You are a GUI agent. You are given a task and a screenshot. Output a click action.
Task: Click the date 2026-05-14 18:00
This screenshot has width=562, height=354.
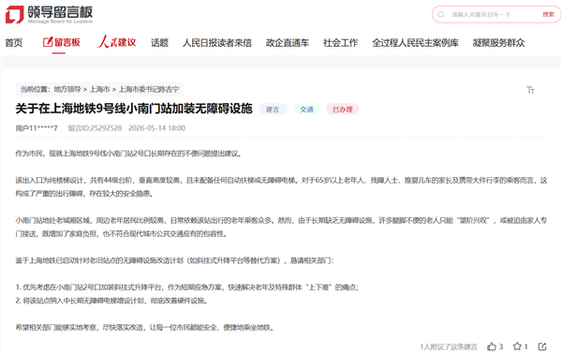157,128
